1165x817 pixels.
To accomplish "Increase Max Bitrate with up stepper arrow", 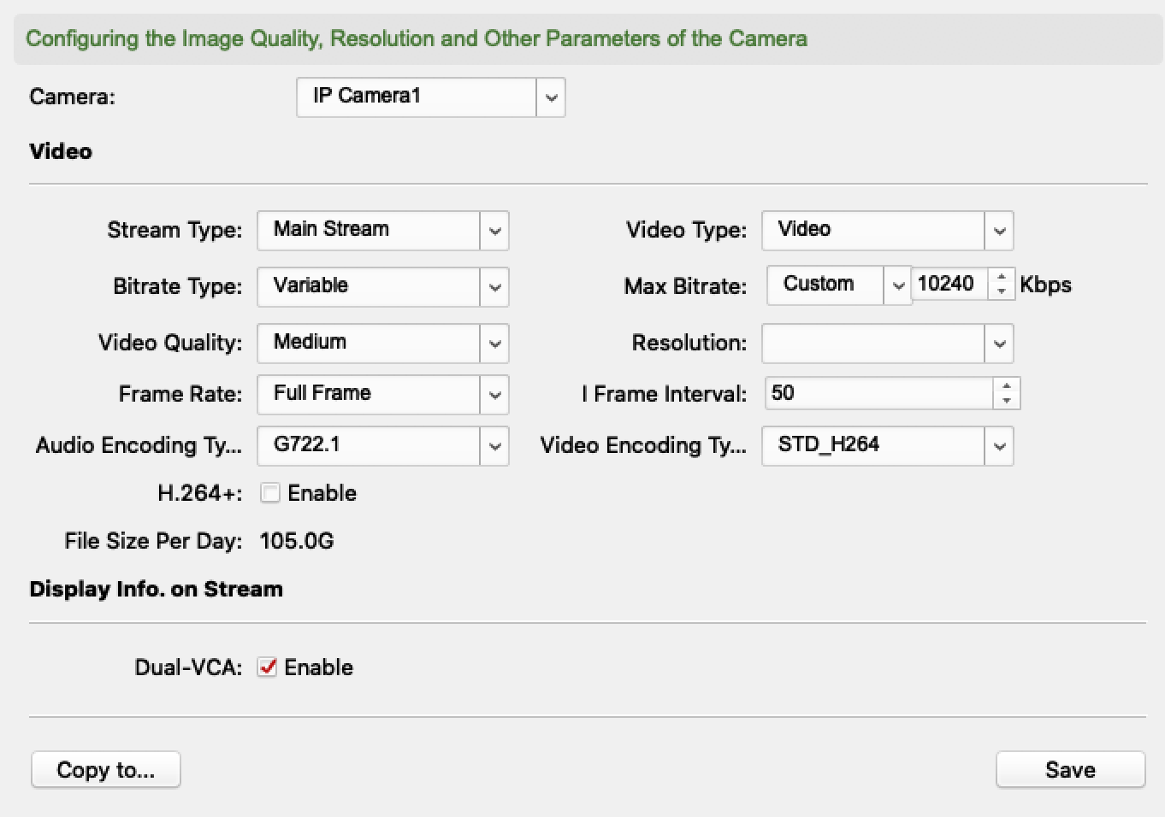I will click(x=1002, y=277).
